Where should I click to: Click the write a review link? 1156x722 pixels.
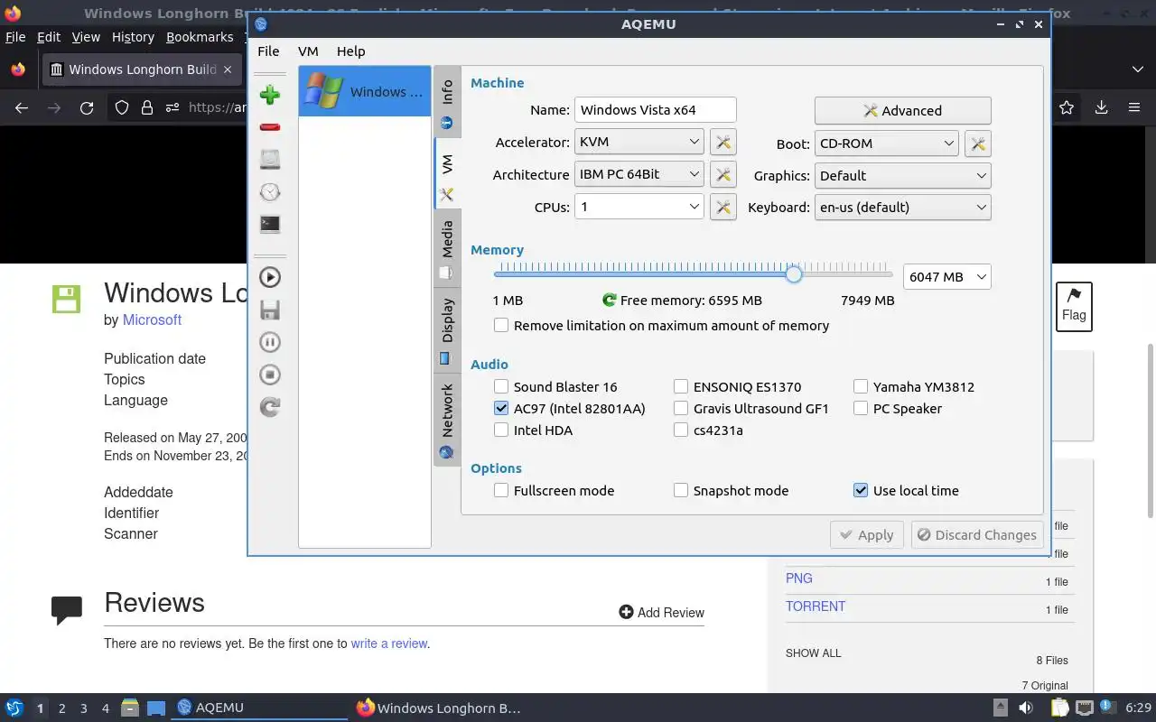click(388, 643)
